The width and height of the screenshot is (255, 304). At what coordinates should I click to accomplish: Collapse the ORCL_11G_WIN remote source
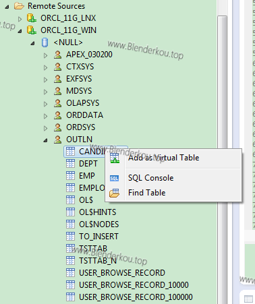[20, 31]
